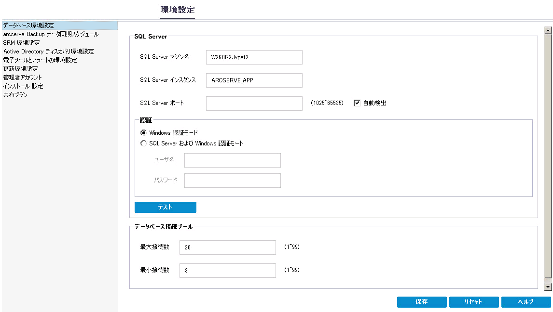Open Active Directory ディスカバリ環境設定
The image size is (553, 312).
pos(48,52)
